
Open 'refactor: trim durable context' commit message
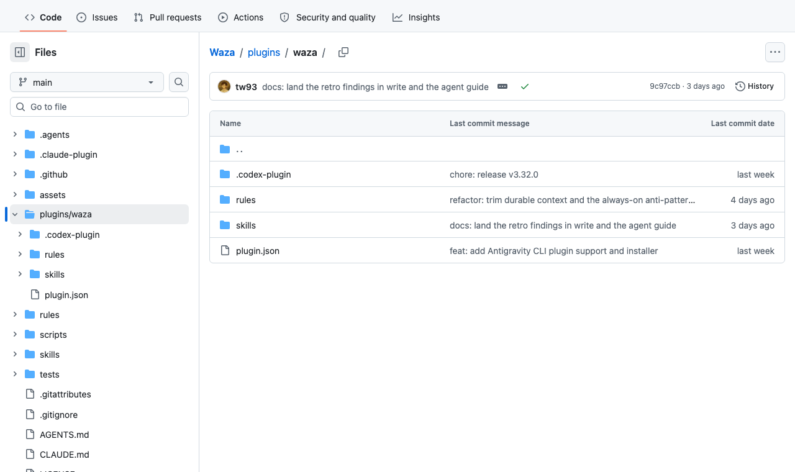coord(572,200)
